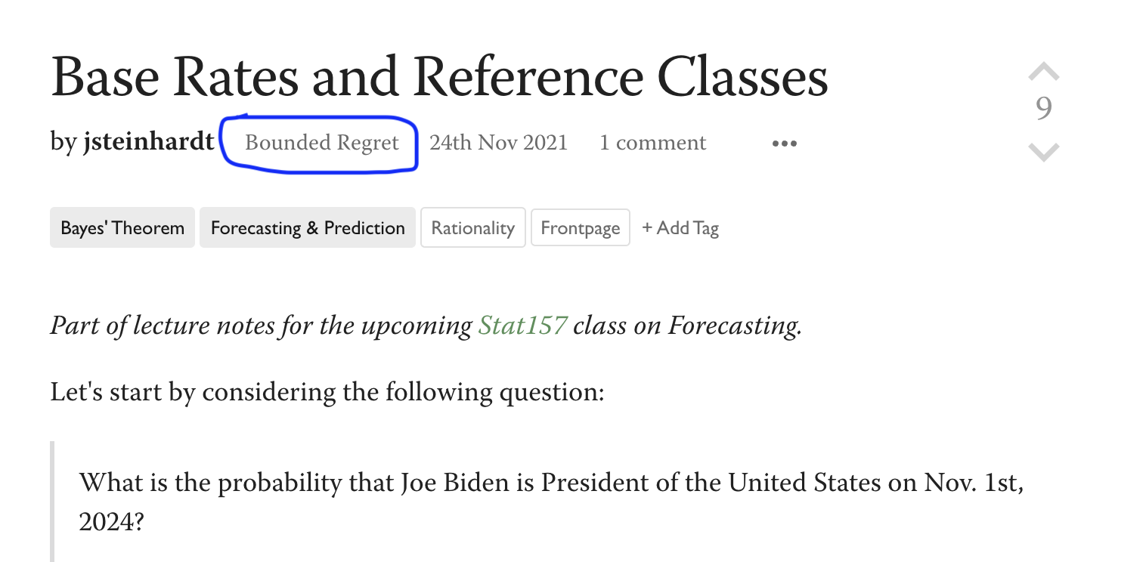Open the Forecasting & Prediction tag
This screenshot has width=1146, height=562.
pyautogui.click(x=308, y=228)
